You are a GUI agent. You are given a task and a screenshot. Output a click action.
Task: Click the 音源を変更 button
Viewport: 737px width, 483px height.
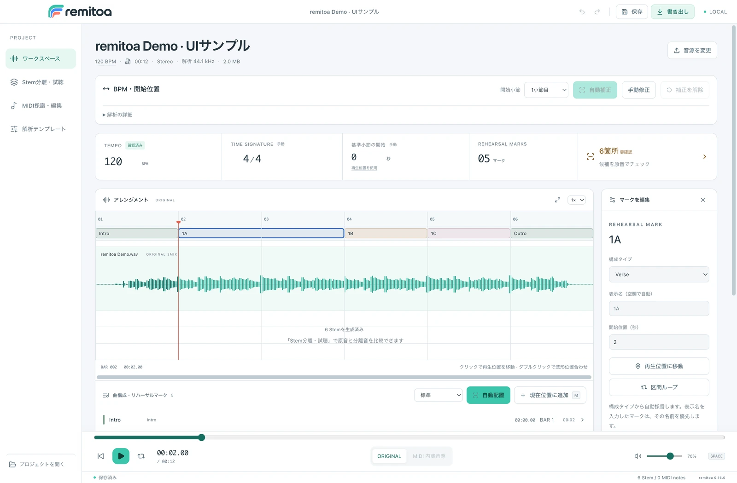click(692, 51)
